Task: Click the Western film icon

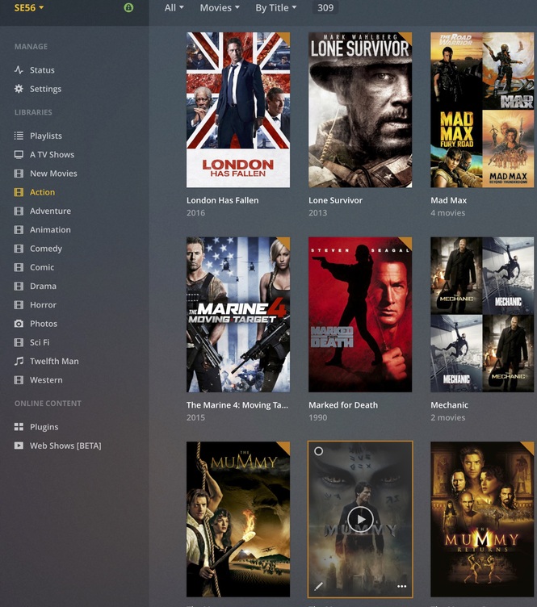Action: pyautogui.click(x=19, y=379)
